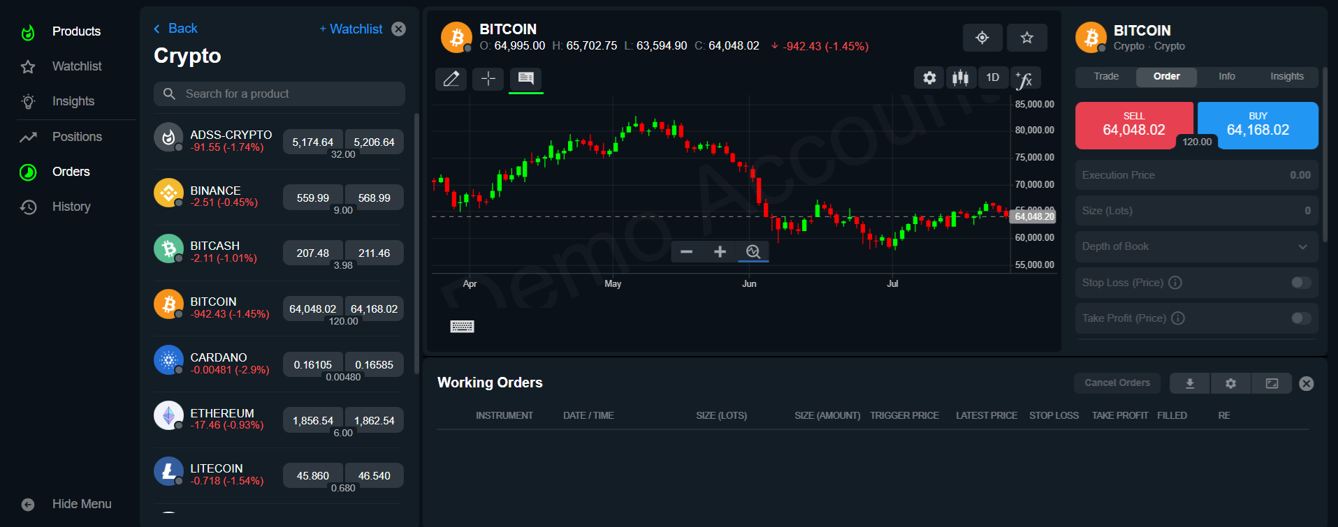Open the Trade tab
This screenshot has width=1338, height=527.
(x=1106, y=77)
